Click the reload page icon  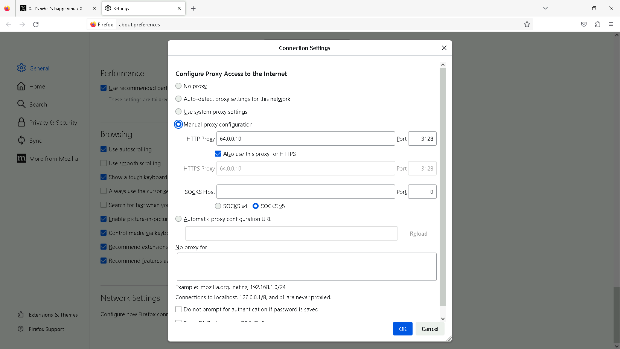coord(36,24)
